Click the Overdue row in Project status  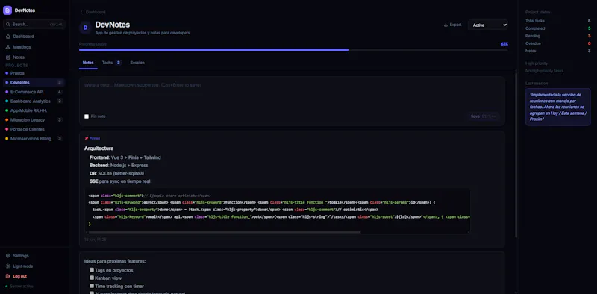[x=557, y=43]
